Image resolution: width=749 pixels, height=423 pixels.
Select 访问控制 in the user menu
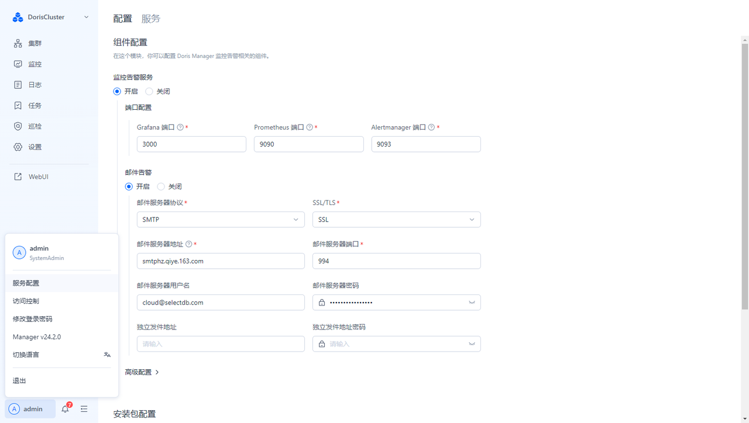[x=62, y=301]
